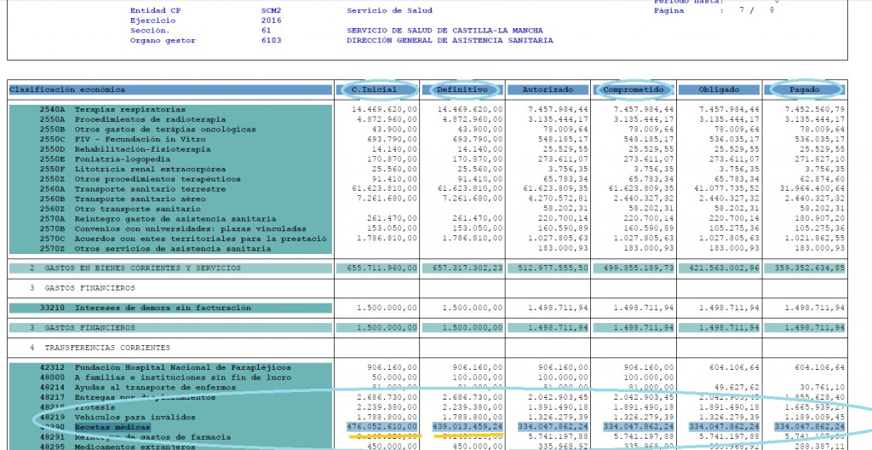Select the highlighted 'Recetas médicas' label
This screenshot has height=450, width=872.
pyautogui.click(x=112, y=427)
